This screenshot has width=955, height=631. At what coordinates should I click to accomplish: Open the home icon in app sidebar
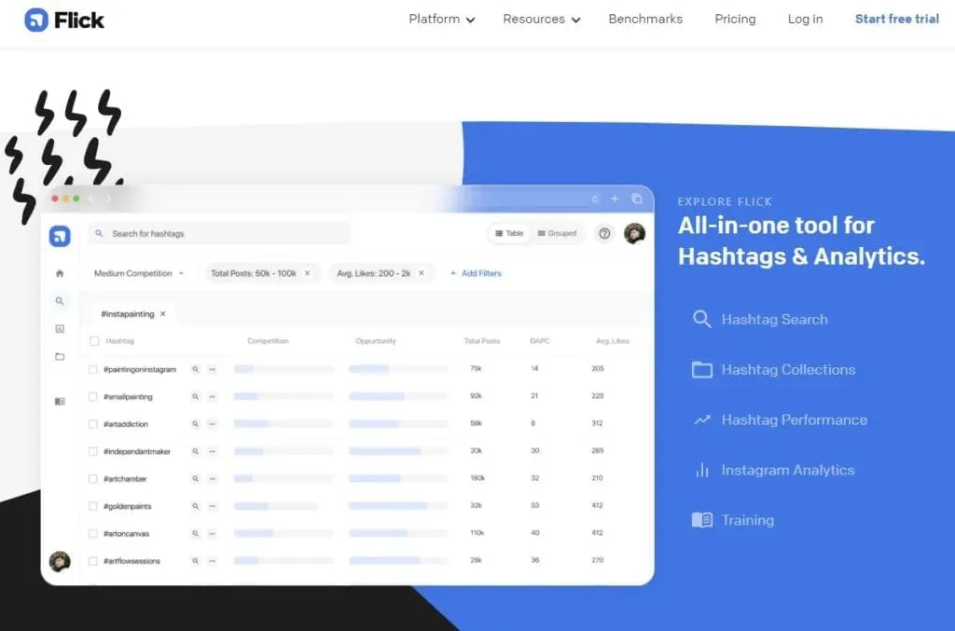(60, 273)
